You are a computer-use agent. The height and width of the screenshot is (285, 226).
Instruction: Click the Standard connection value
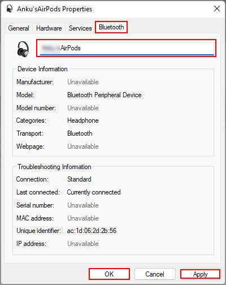[x=79, y=179]
